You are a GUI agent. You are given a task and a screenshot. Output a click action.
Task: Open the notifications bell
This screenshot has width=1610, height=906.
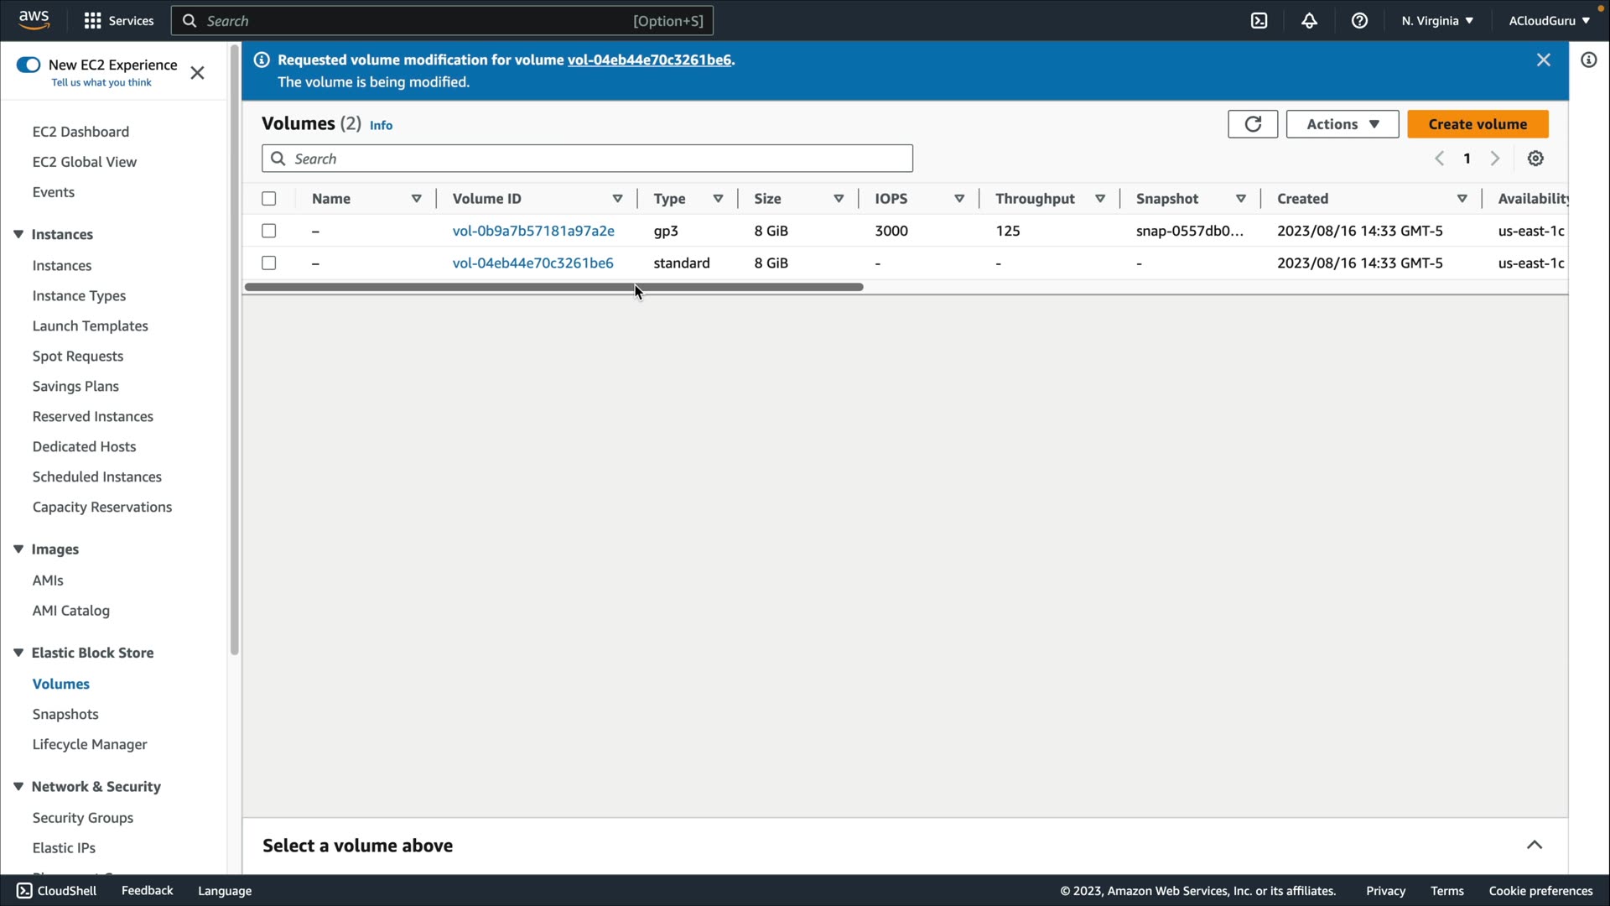1309,21
